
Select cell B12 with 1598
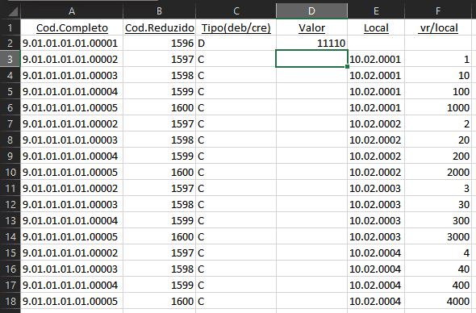click(159, 204)
